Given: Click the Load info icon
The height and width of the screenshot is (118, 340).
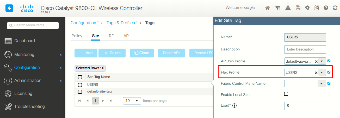Looking at the screenshot, I should pos(234,106).
